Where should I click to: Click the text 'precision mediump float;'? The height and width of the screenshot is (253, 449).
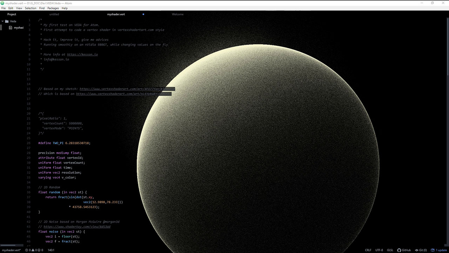click(60, 153)
